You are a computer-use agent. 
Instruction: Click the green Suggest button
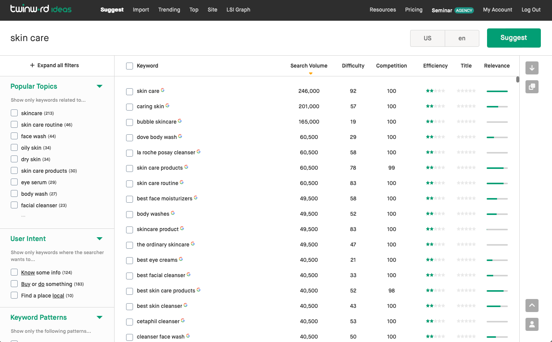(514, 38)
